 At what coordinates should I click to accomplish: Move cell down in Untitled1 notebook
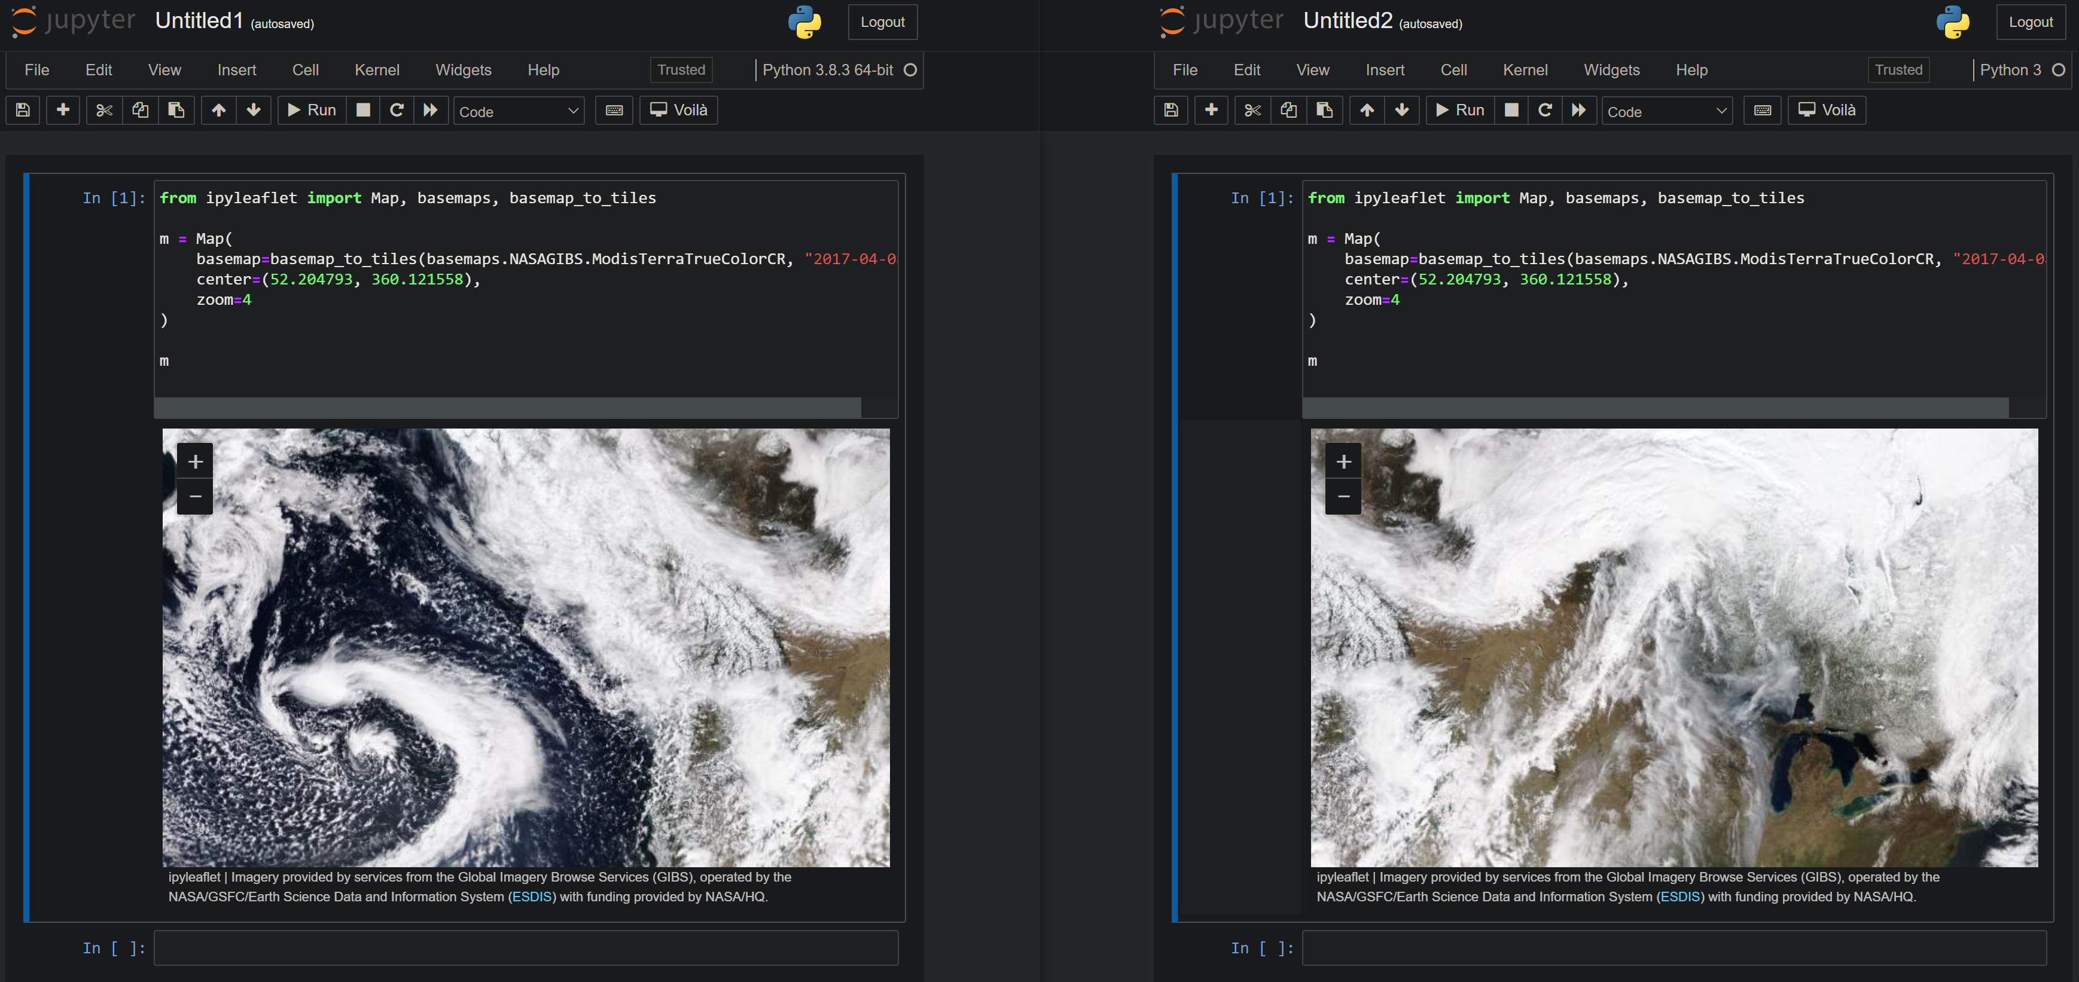click(x=254, y=109)
